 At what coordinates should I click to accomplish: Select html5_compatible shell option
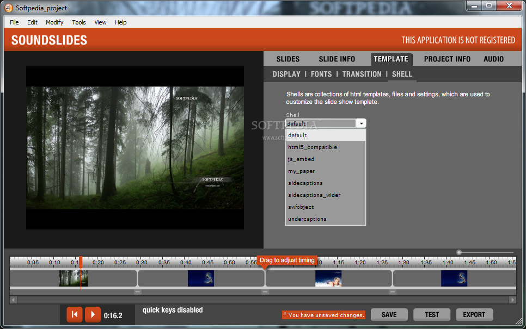click(x=325, y=147)
